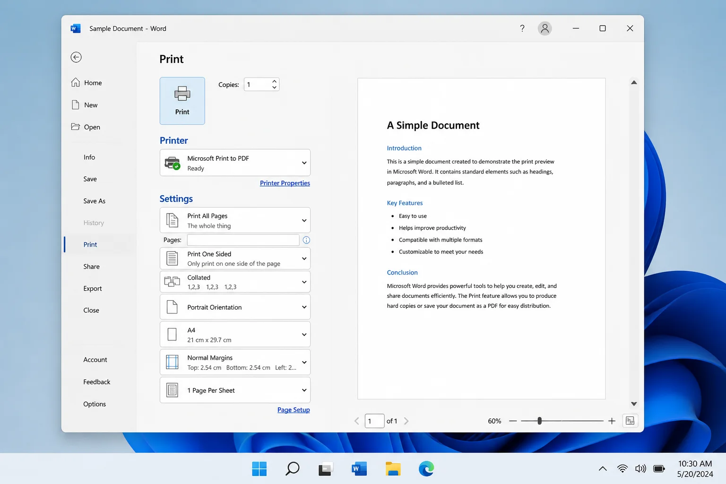This screenshot has width=726, height=484.
Task: Open Options in the sidebar
Action: [x=95, y=404]
